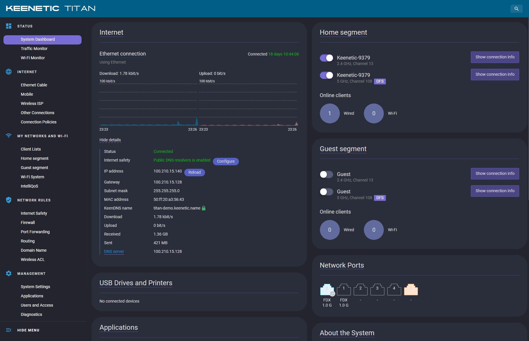This screenshot has height=341, width=529.
Task: Open Internet Safety page
Action: click(34, 213)
